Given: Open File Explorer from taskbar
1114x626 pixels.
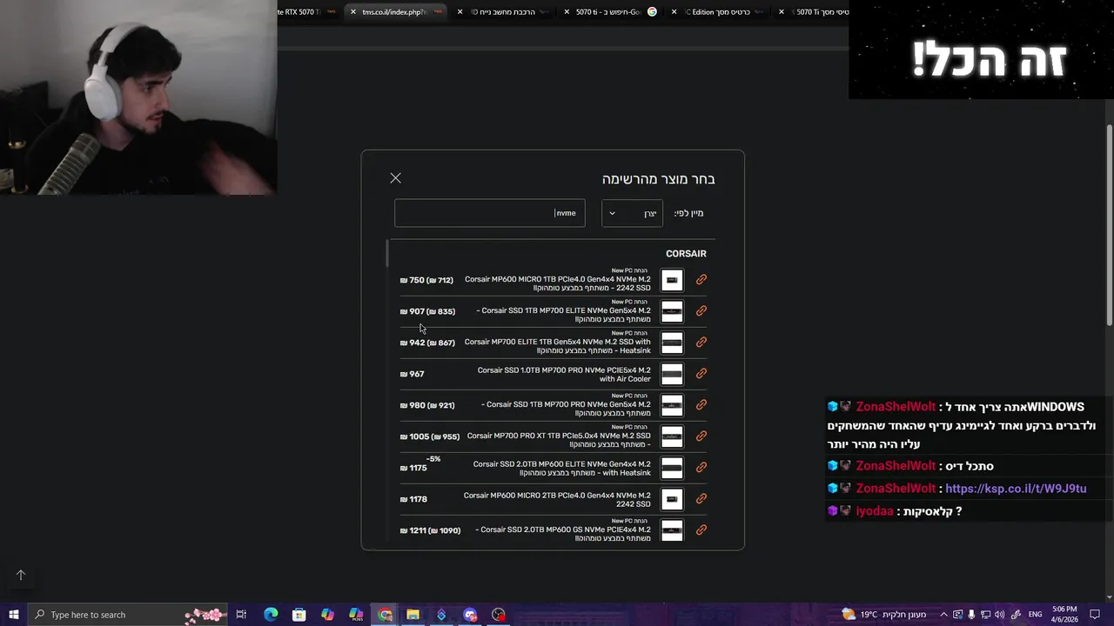Looking at the screenshot, I should [x=413, y=615].
